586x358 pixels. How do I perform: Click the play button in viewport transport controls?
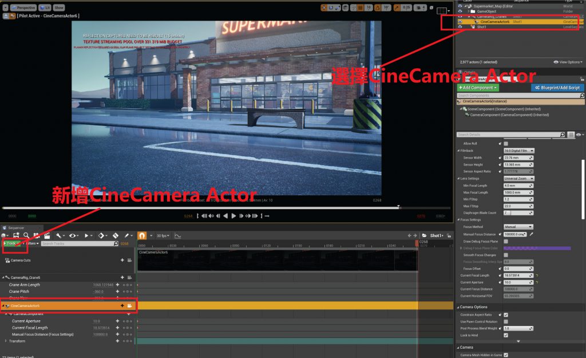click(x=233, y=216)
